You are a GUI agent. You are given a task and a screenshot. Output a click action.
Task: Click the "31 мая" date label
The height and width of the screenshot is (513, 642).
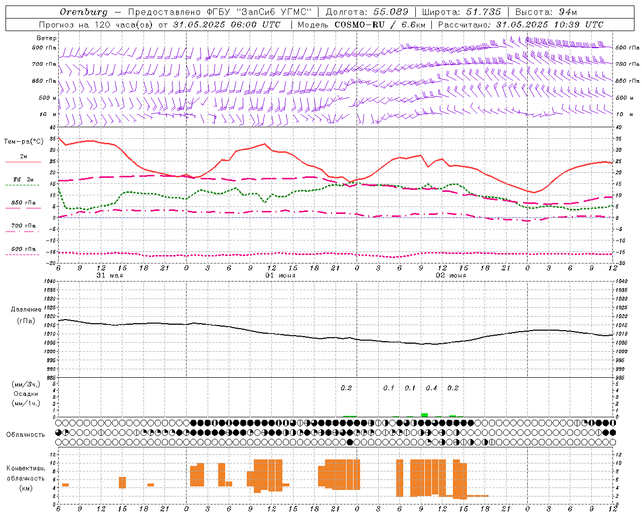[110, 276]
